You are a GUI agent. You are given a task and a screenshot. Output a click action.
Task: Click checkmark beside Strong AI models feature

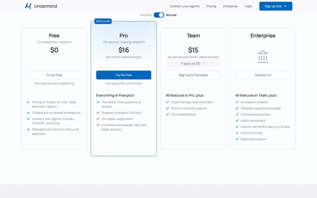(x=28, y=102)
